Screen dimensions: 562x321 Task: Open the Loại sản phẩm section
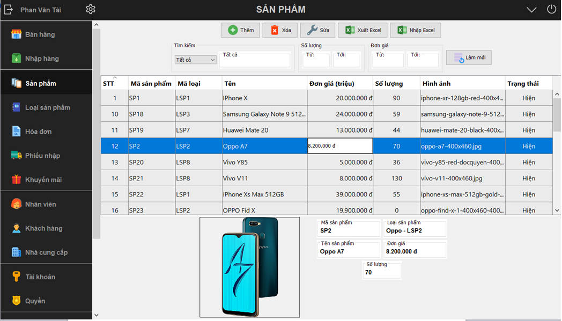click(46, 107)
